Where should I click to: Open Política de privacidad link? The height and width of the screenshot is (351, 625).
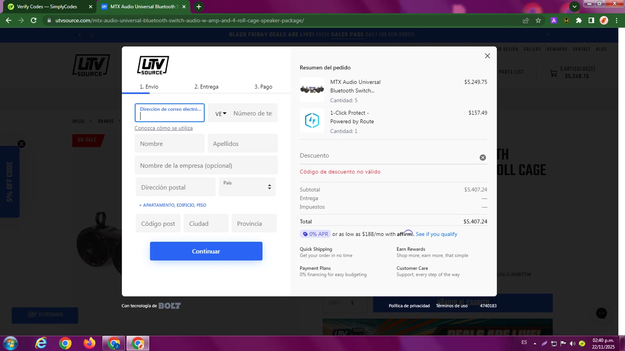click(409, 306)
